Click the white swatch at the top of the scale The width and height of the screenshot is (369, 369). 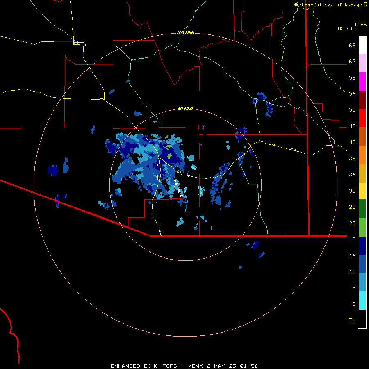point(362,45)
